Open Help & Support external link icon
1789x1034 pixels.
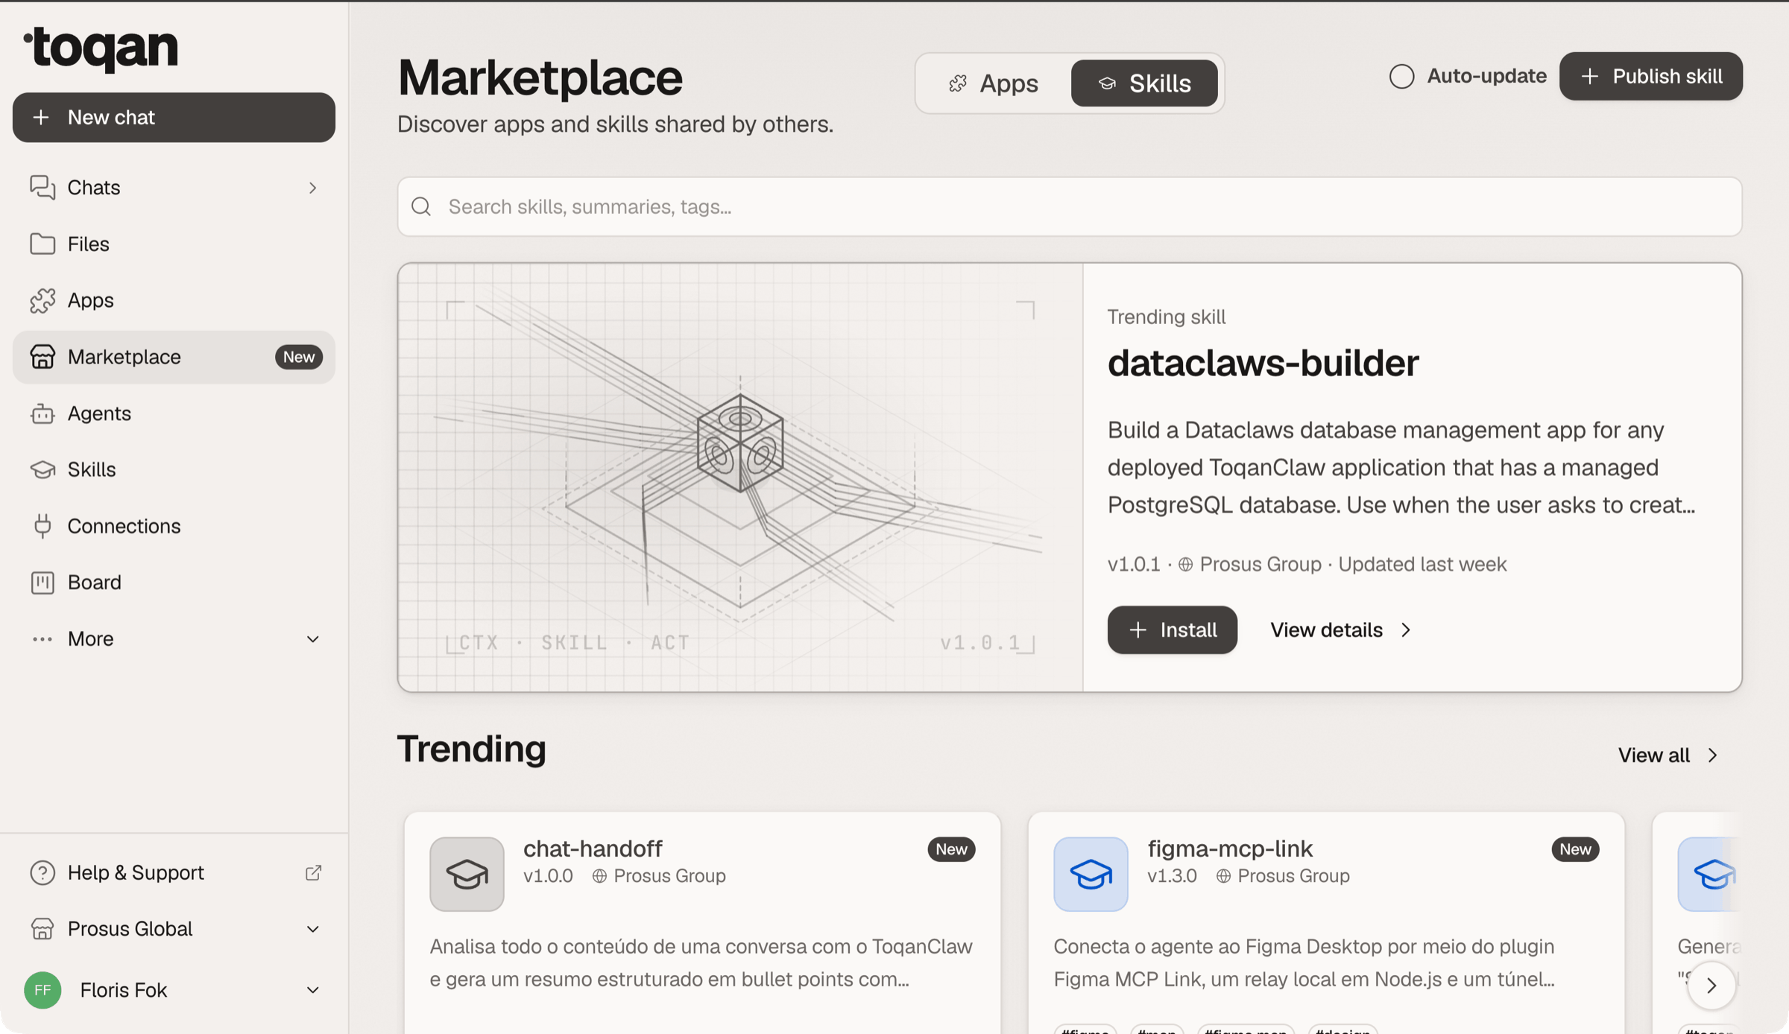[313, 872]
